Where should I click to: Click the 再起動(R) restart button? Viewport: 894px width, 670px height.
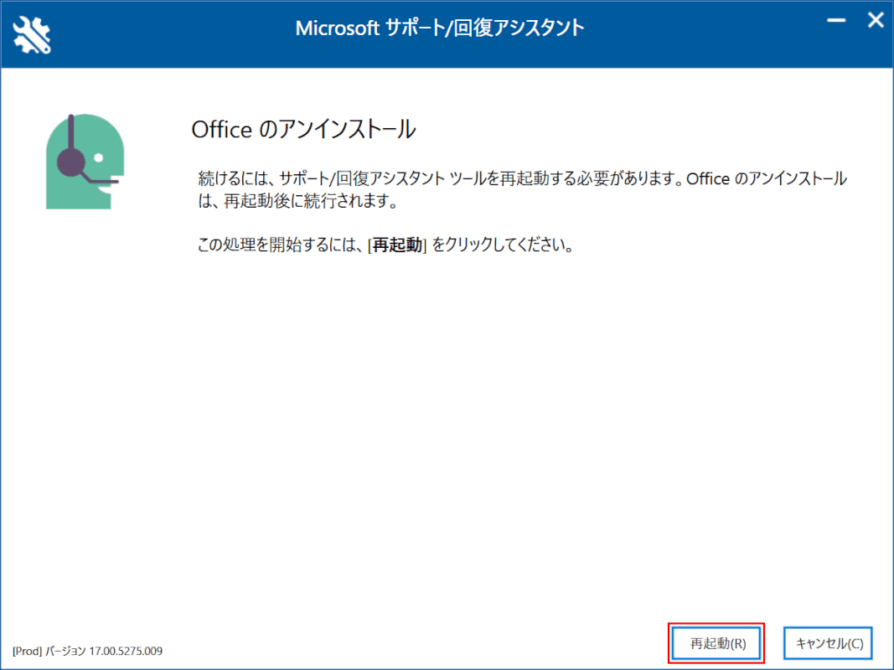coord(716,643)
